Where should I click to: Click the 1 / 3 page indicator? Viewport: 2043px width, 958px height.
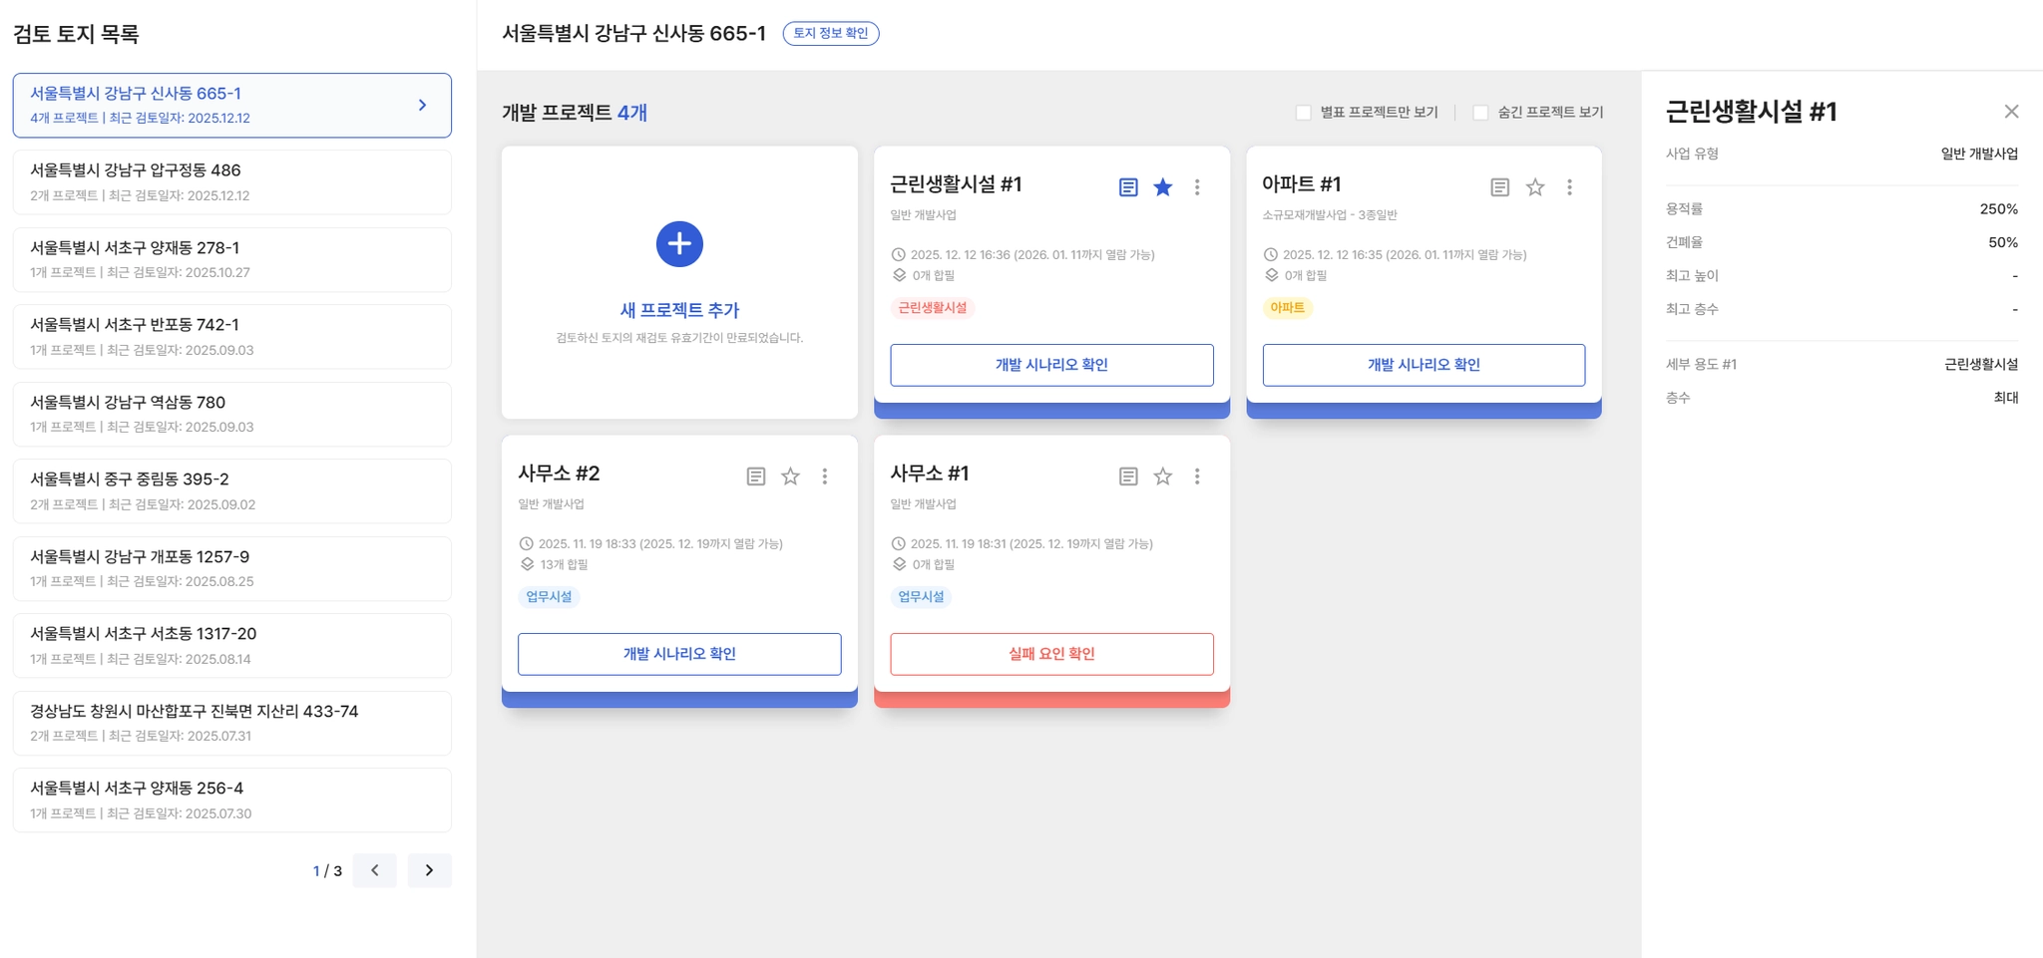pos(327,871)
